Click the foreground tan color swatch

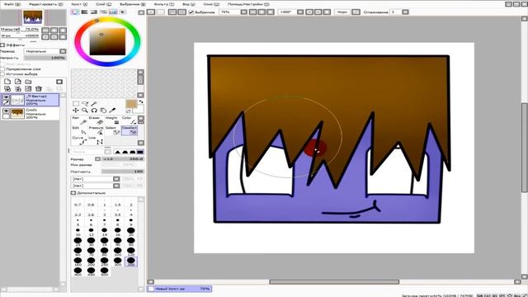[x=130, y=104]
